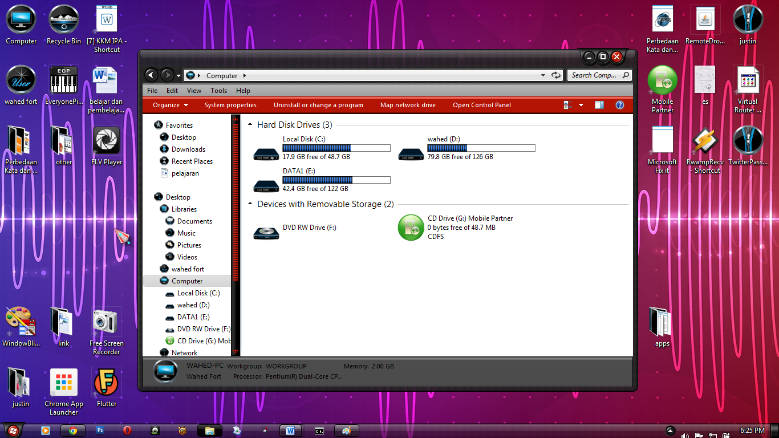Screen dimensions: 779x438
Task: Open Microsoft Word from the taskbar
Action: point(291,431)
